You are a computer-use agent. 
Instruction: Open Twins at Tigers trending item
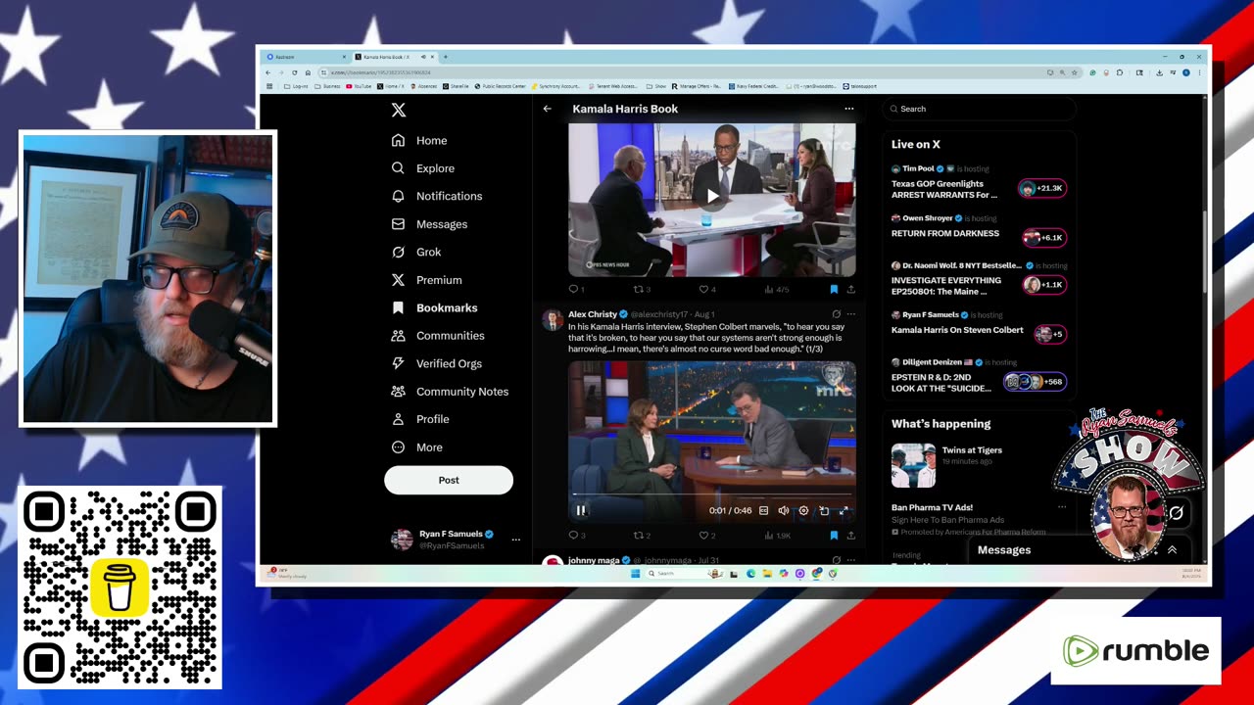point(978,464)
